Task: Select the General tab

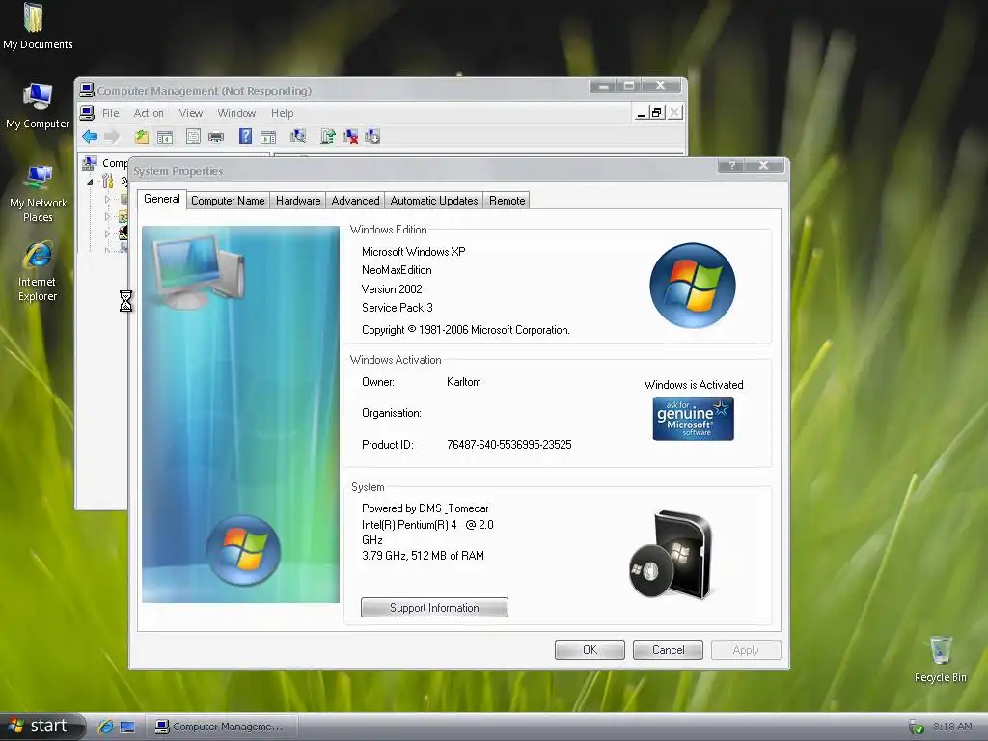Action: [x=162, y=199]
